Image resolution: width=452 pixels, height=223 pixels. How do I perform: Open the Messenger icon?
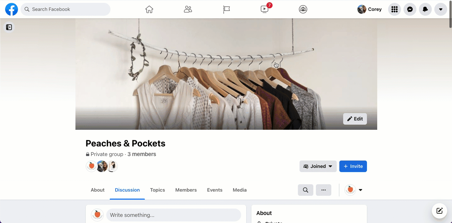pos(410,9)
